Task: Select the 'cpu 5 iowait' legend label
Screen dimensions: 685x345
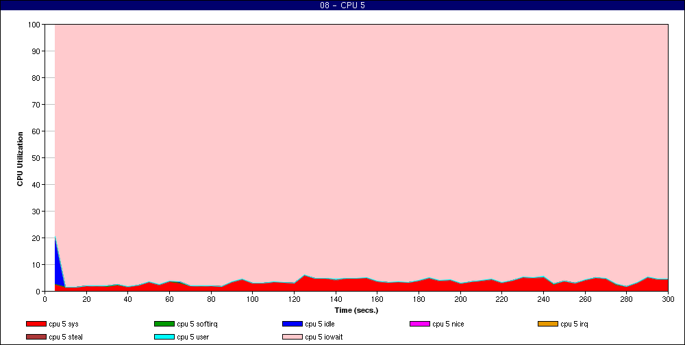Action: pos(324,337)
